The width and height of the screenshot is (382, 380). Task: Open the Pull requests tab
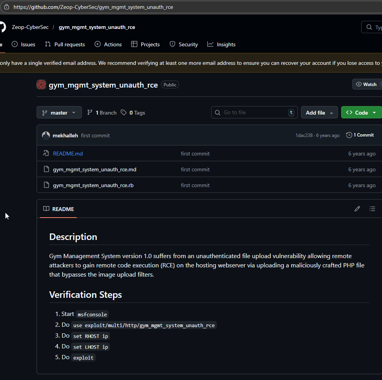65,44
